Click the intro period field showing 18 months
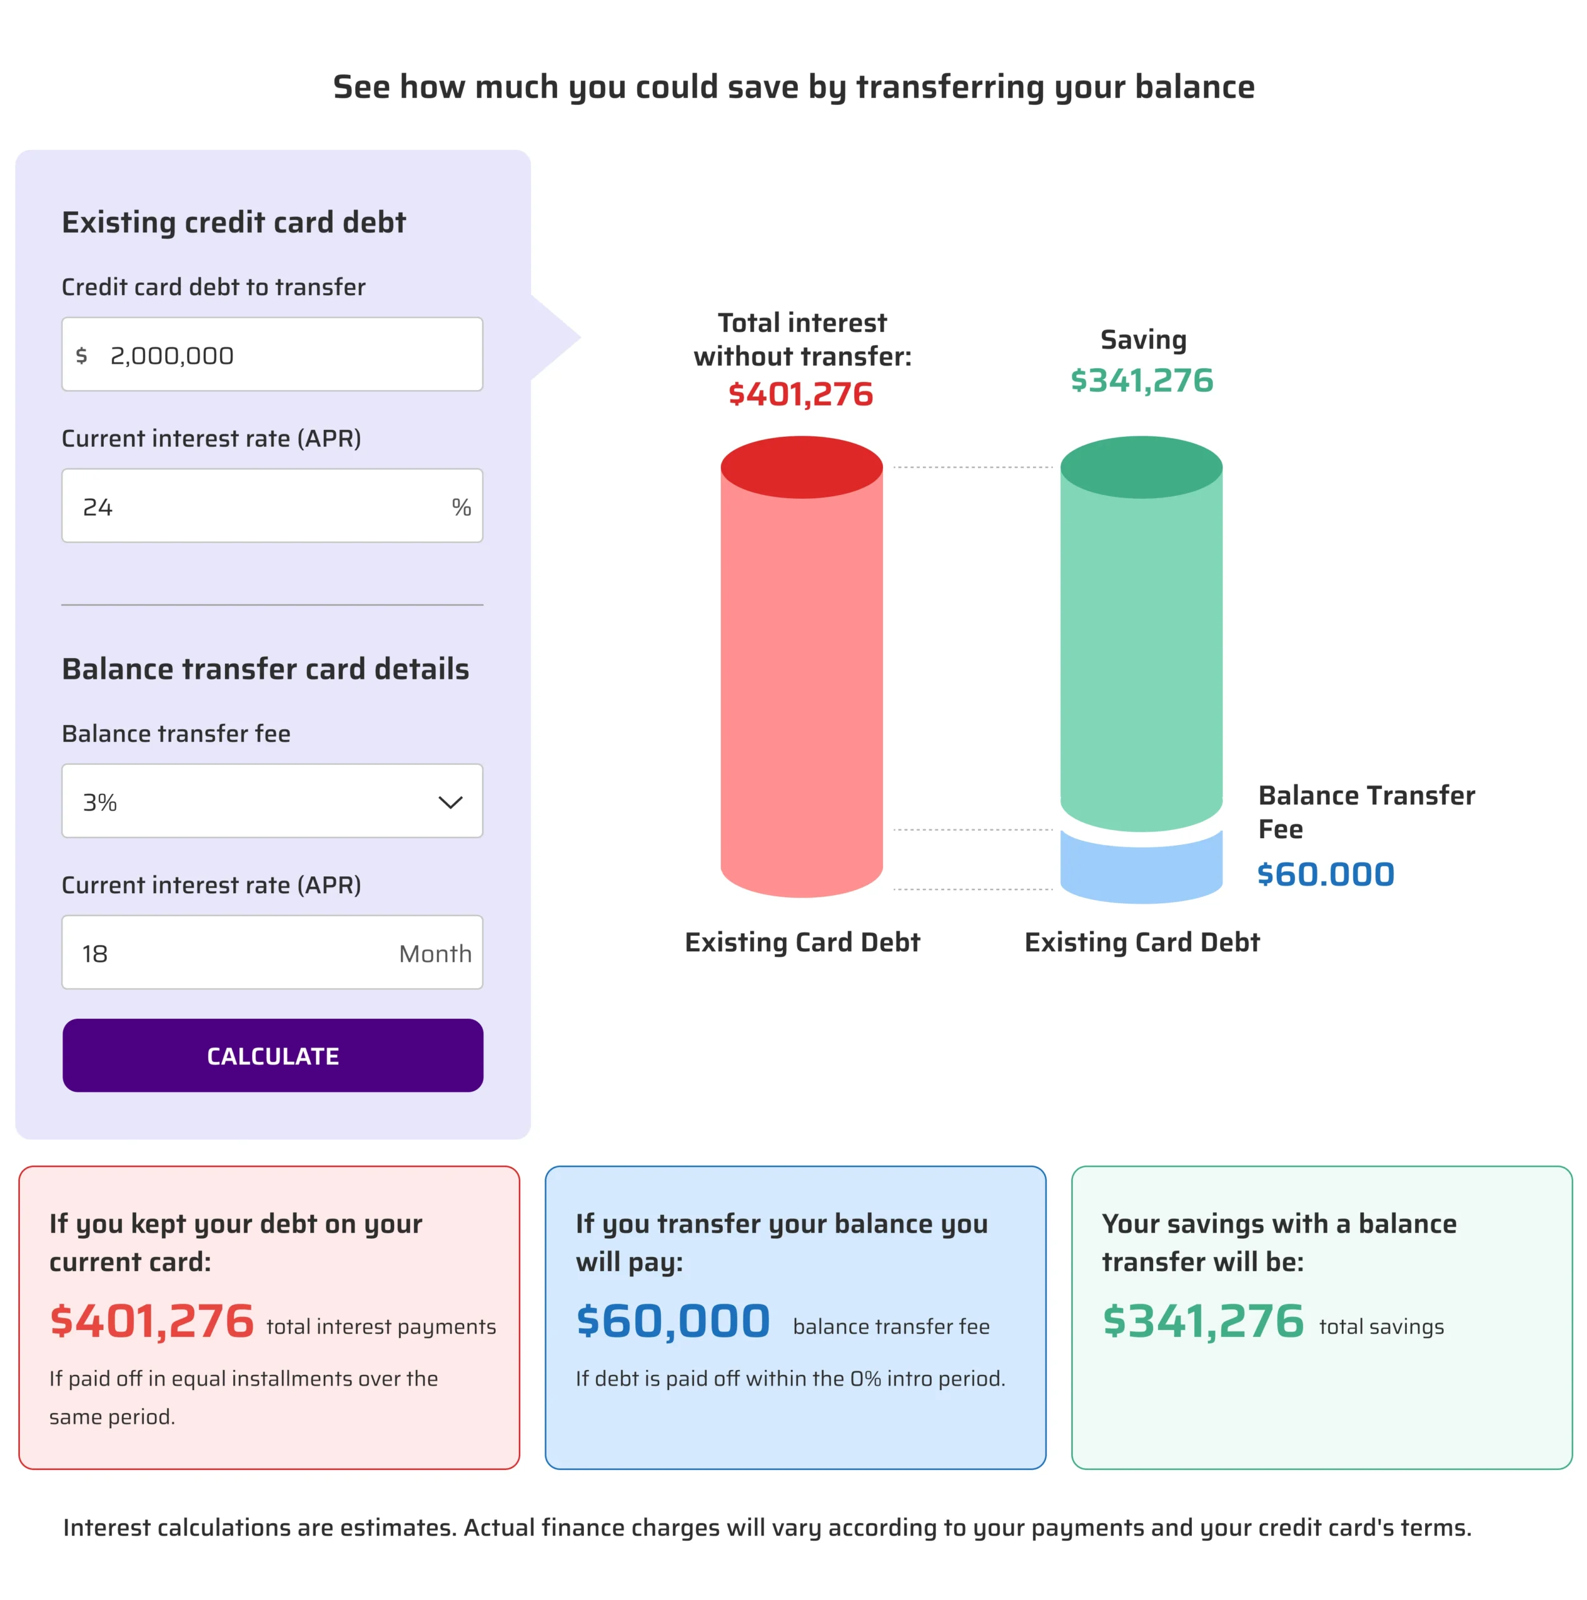This screenshot has width=1587, height=1600. (x=271, y=952)
